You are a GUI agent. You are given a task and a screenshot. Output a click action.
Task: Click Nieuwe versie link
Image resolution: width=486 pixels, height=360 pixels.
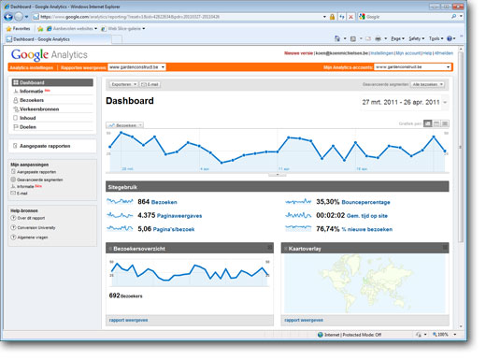click(298, 53)
